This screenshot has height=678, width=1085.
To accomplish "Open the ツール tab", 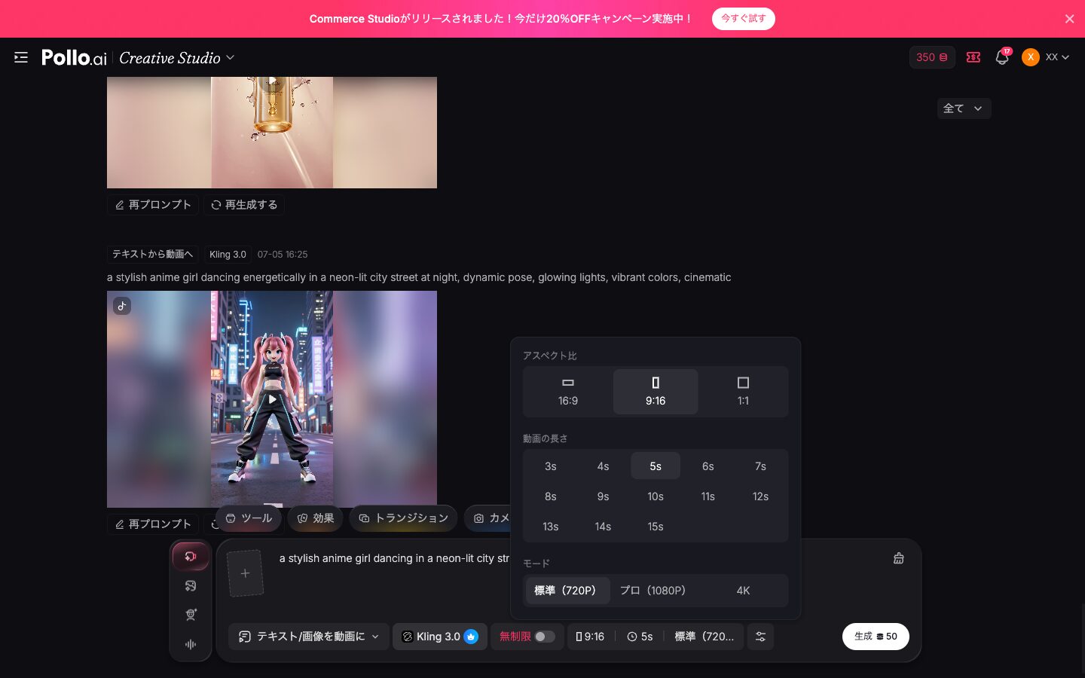I will coord(249,518).
